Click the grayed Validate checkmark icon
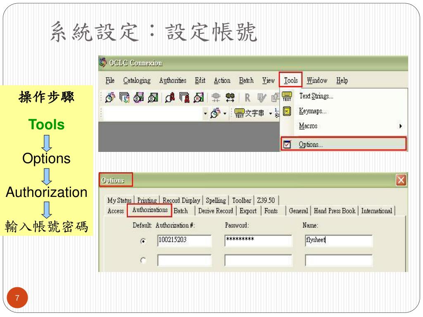This screenshot has width=423, height=317. [x=261, y=97]
